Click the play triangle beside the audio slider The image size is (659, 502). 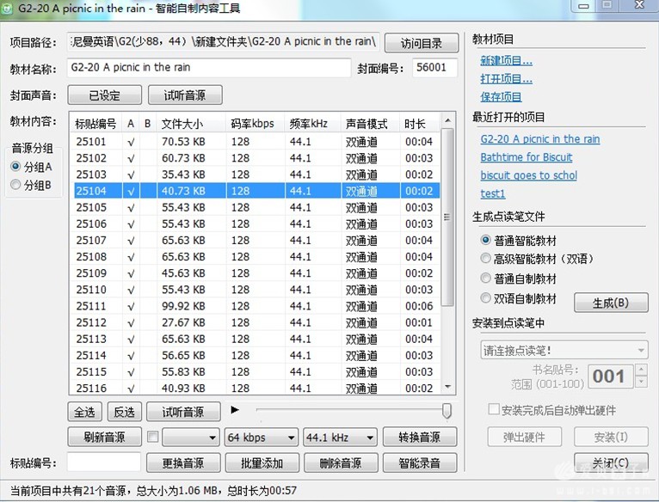tap(236, 410)
